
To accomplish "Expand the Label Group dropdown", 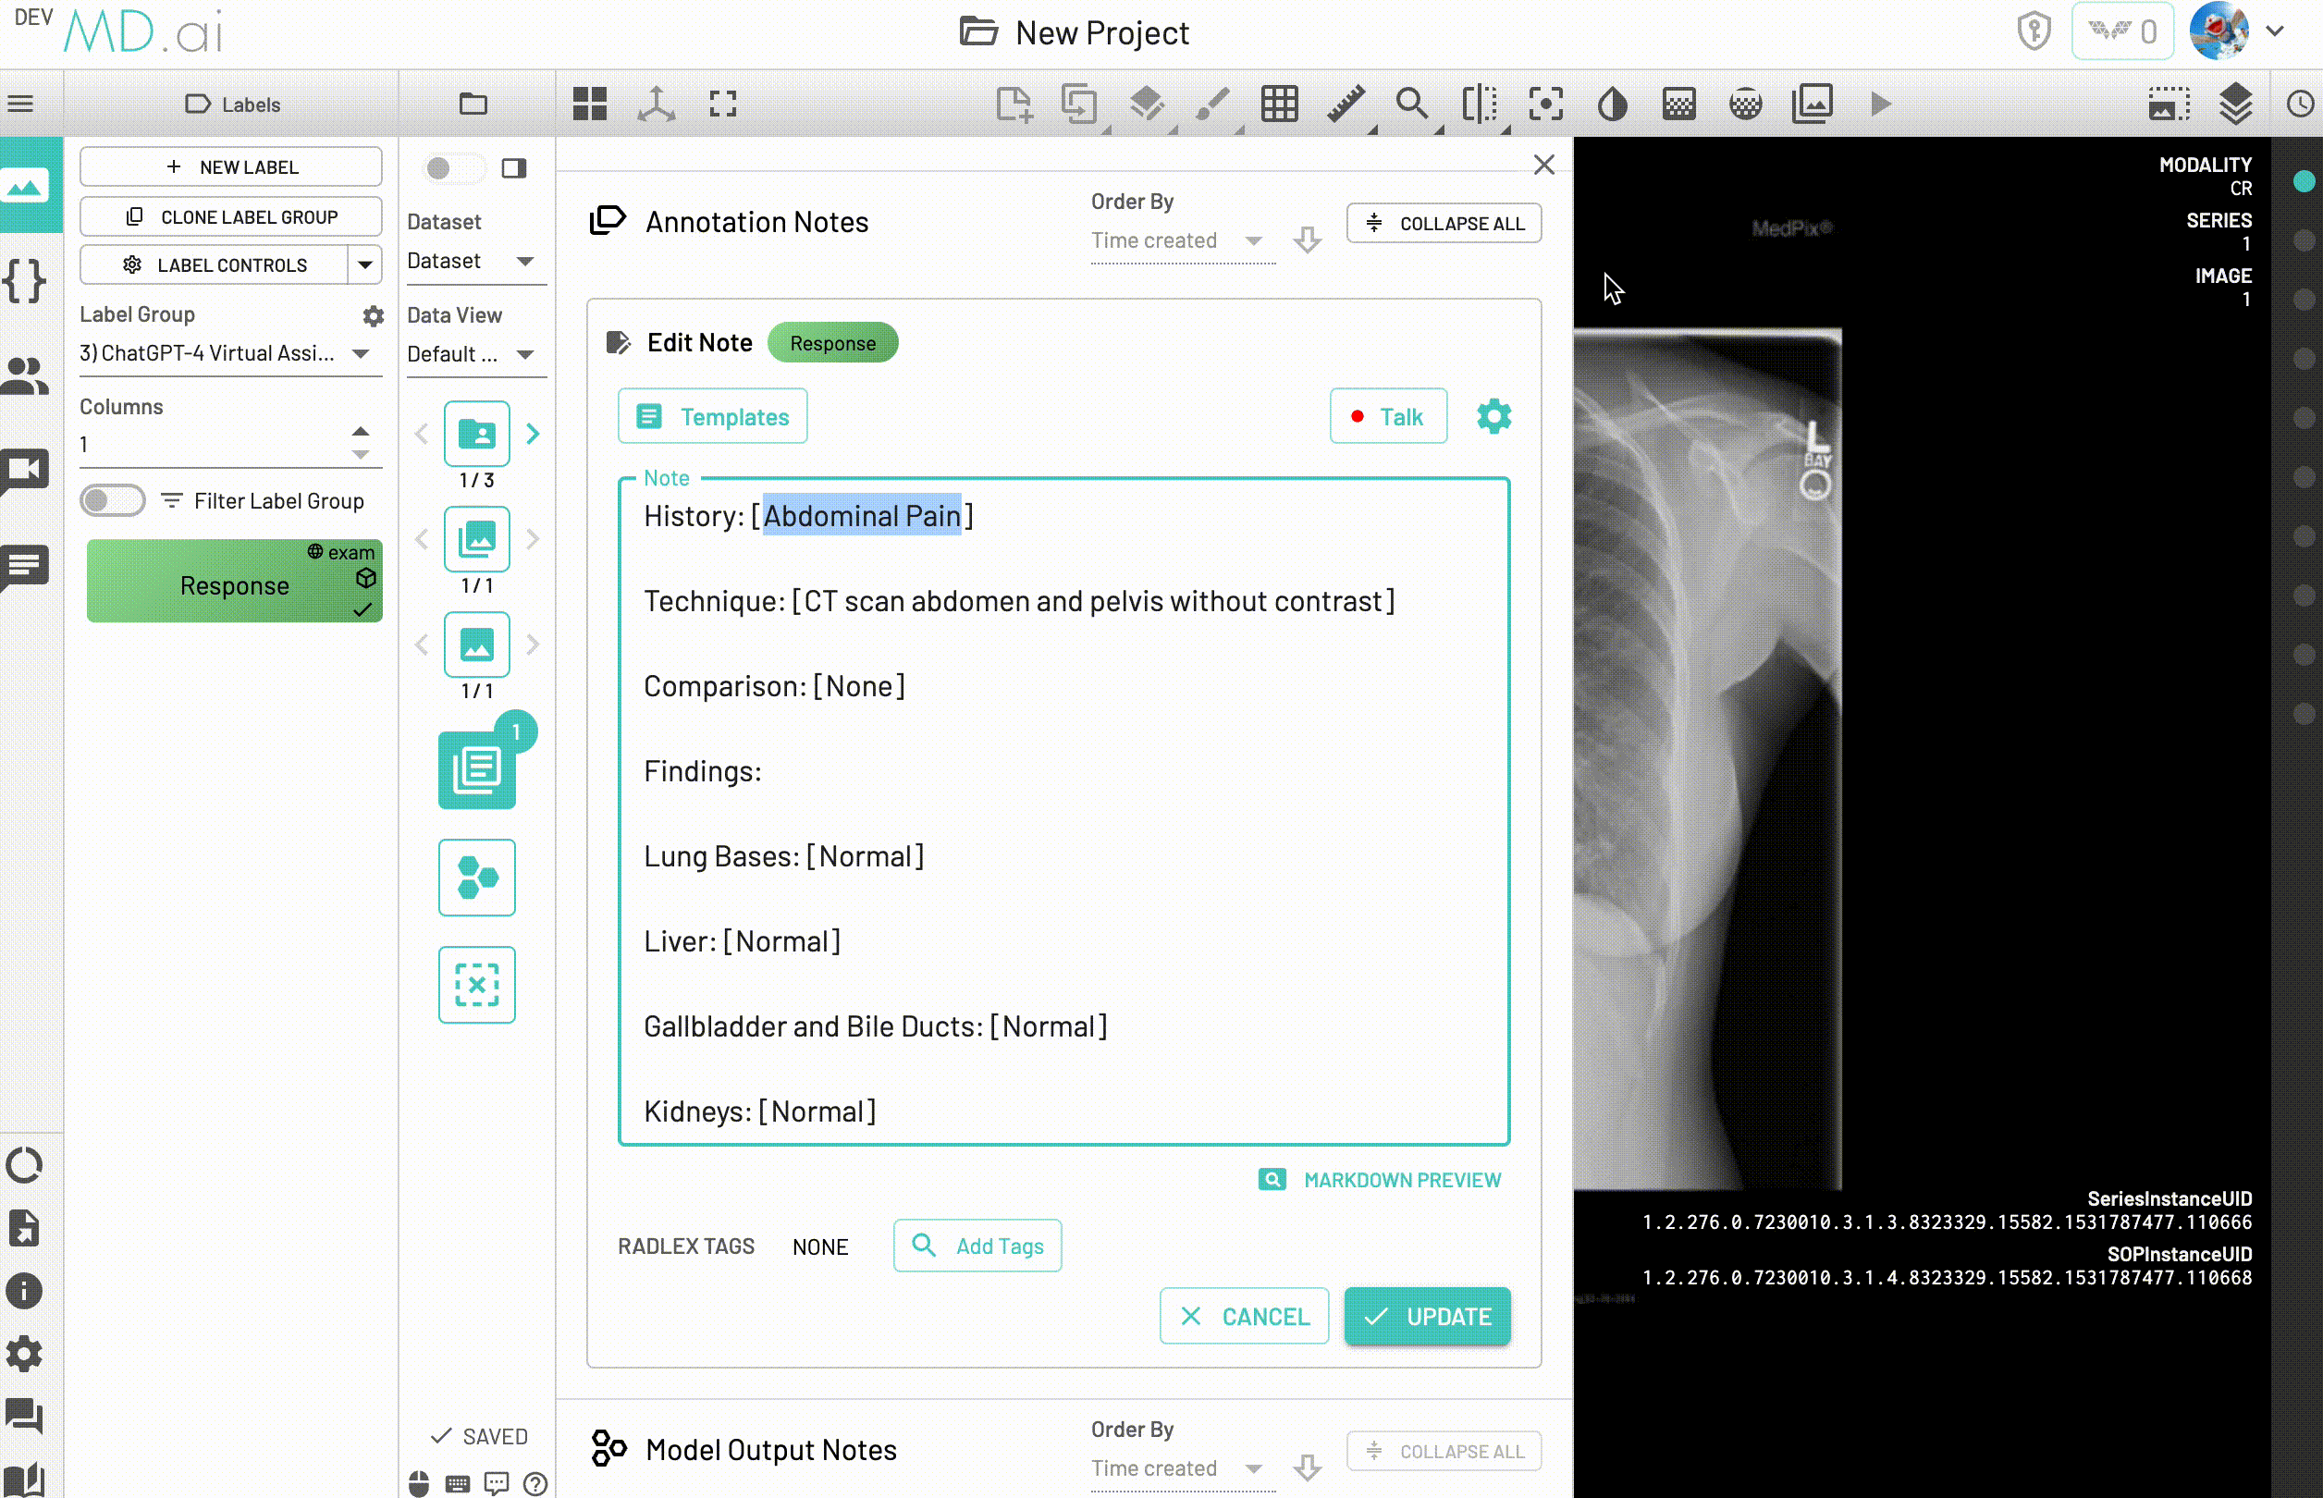I will point(361,354).
